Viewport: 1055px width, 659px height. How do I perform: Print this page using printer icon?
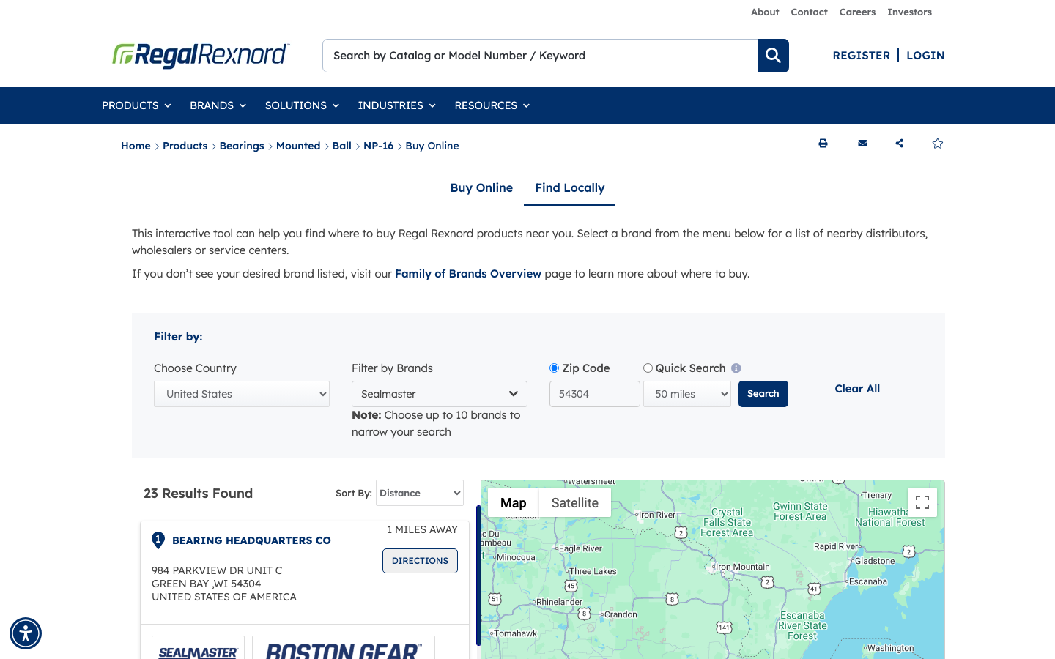pos(823,144)
